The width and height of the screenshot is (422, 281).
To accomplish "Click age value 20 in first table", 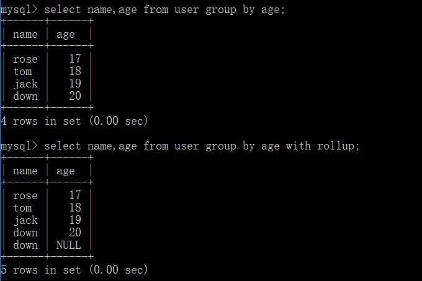I will pos(75,96).
